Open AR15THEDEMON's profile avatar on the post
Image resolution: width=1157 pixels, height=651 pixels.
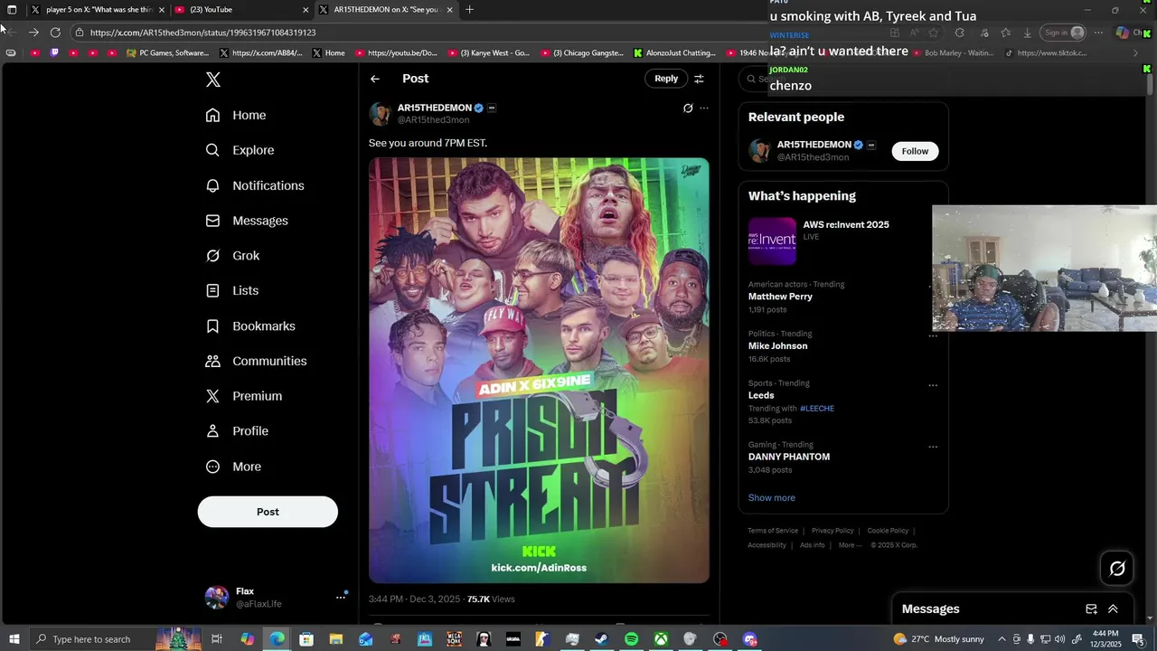[381, 114]
